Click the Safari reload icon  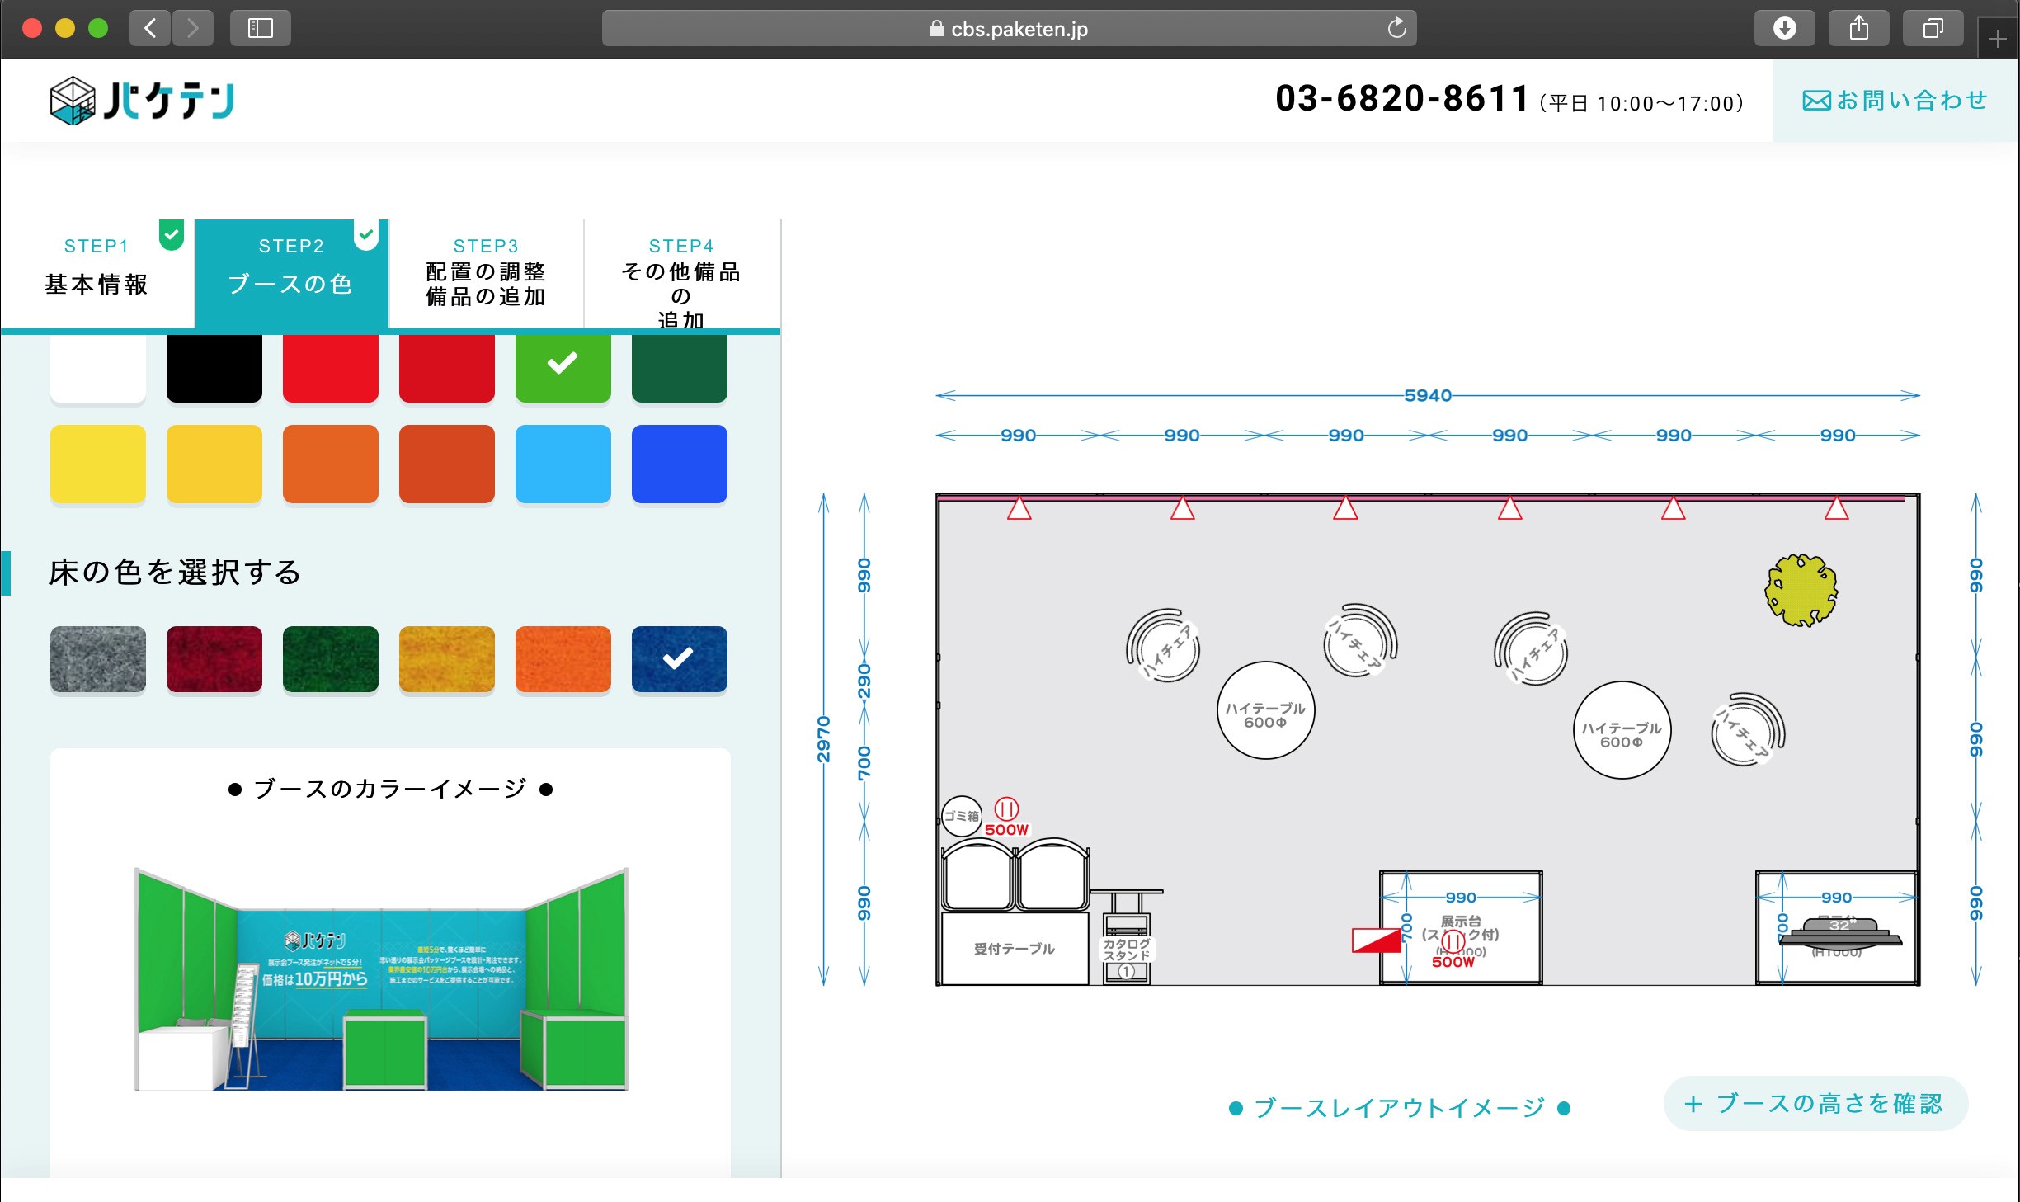point(1396,29)
